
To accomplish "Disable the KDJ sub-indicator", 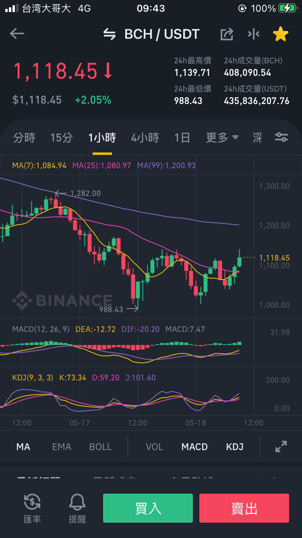I will tap(235, 447).
